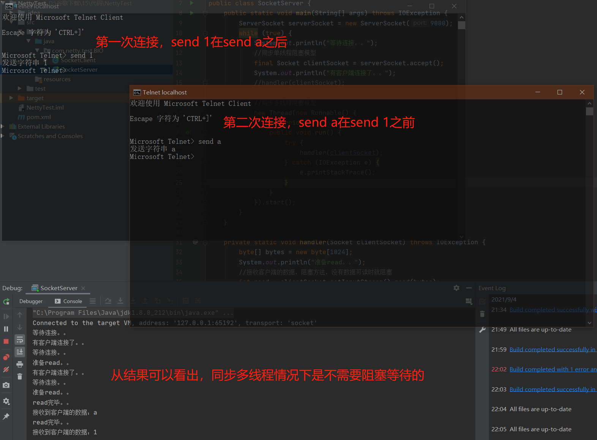597x440 pixels.
Task: Click the back Telnet localhost window system icon
Action: [9, 6]
